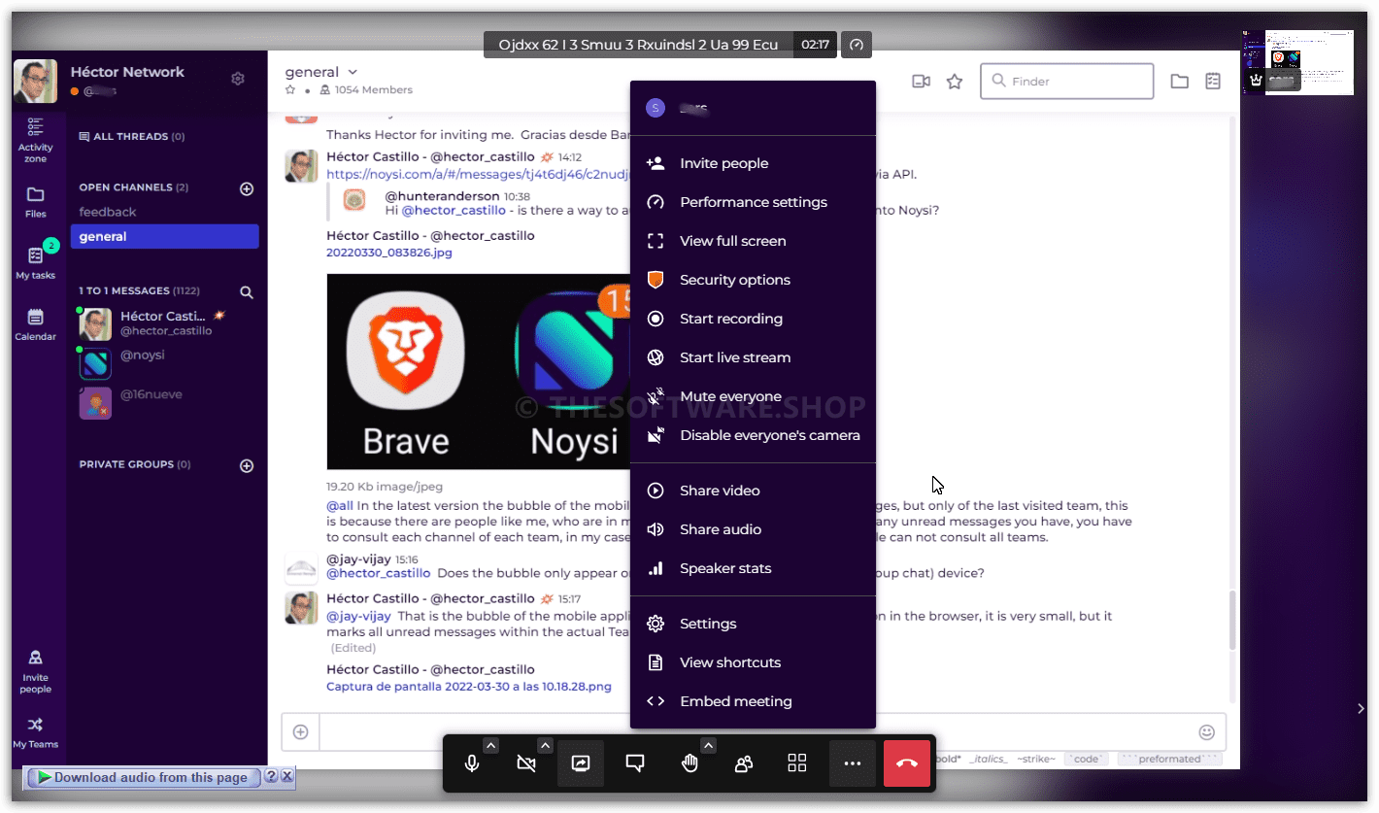This screenshot has width=1379, height=813.
Task: Click the more actions three-dots button
Action: (x=853, y=763)
